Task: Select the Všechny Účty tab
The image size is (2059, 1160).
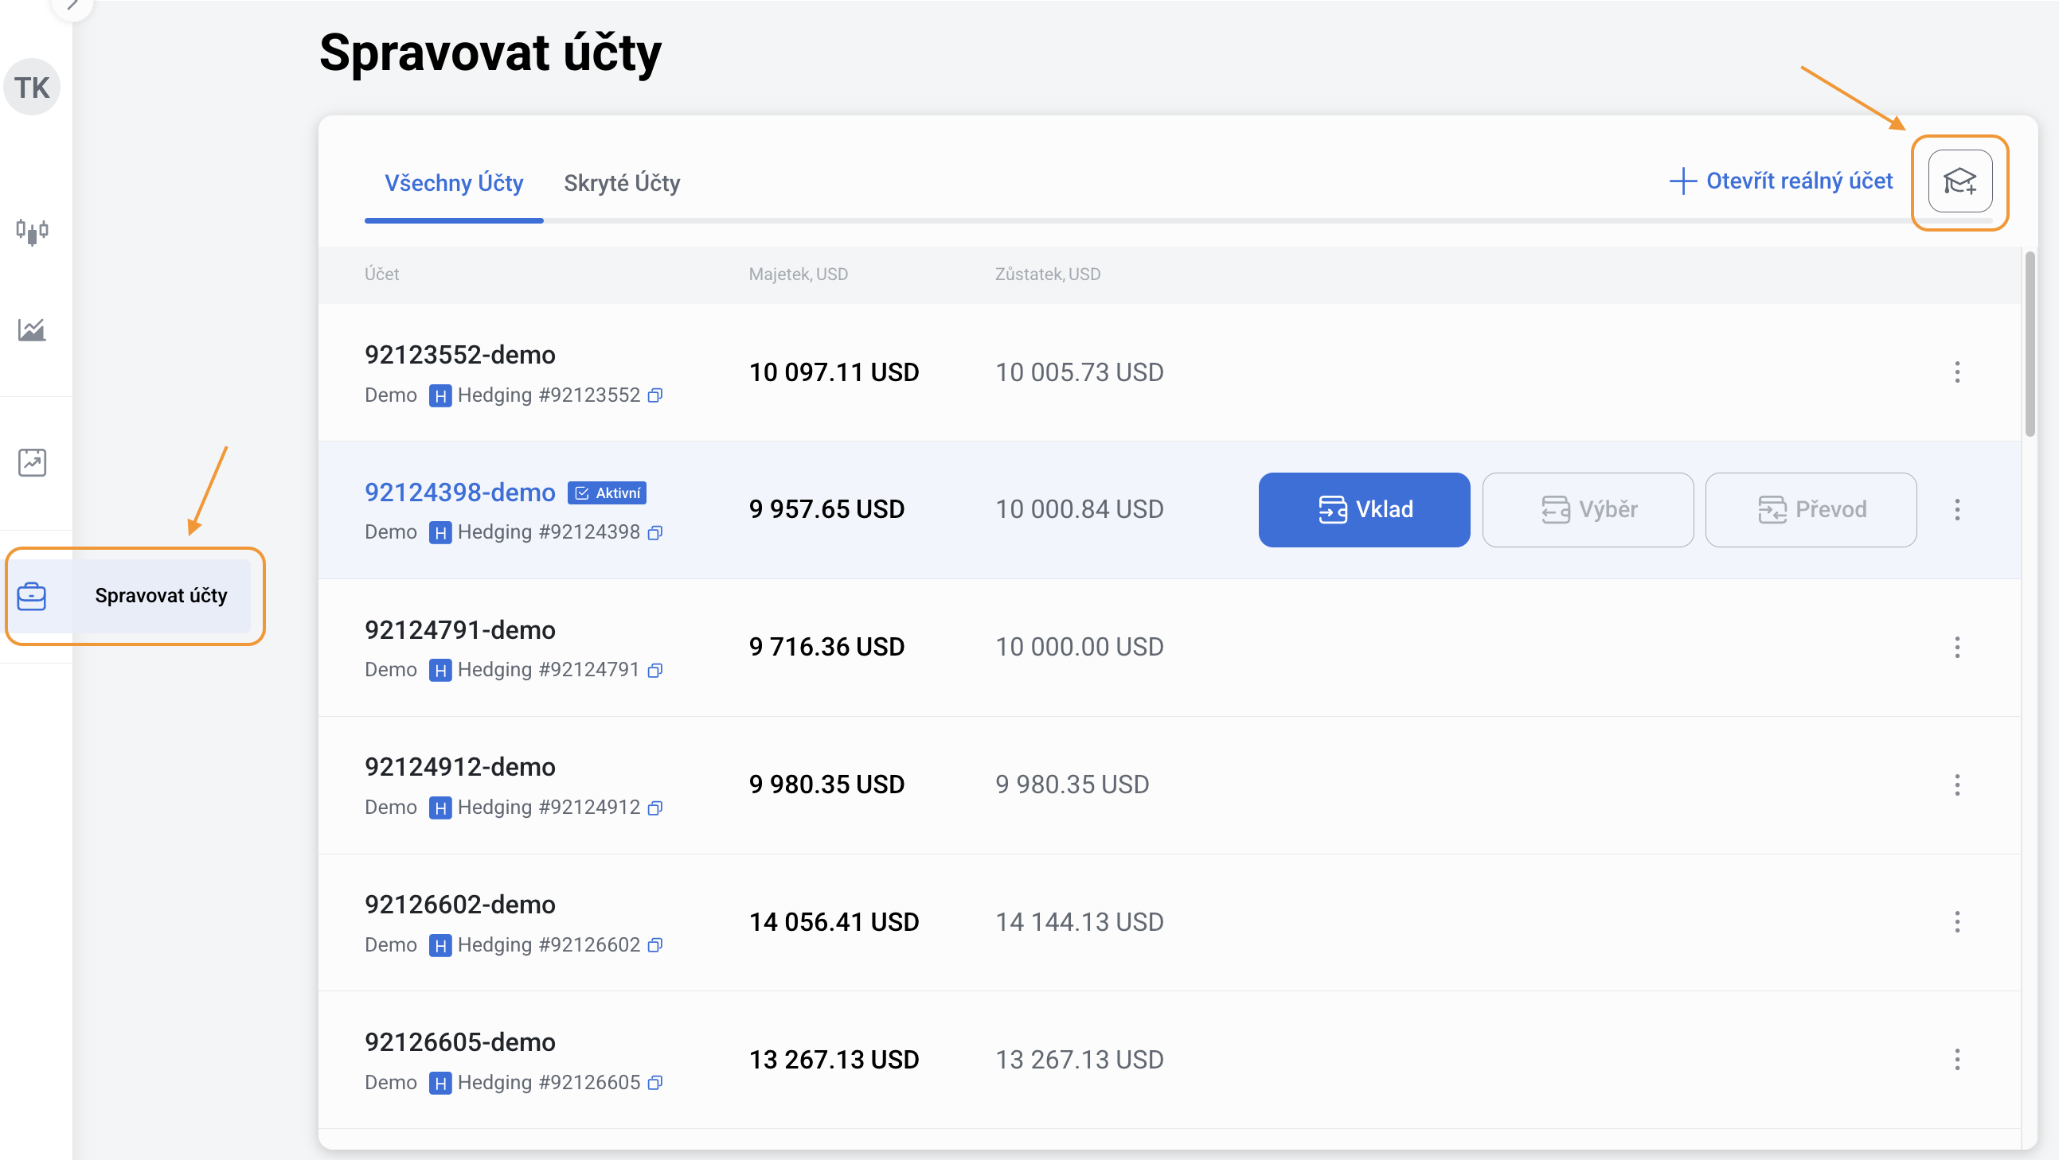Action: point(454,183)
